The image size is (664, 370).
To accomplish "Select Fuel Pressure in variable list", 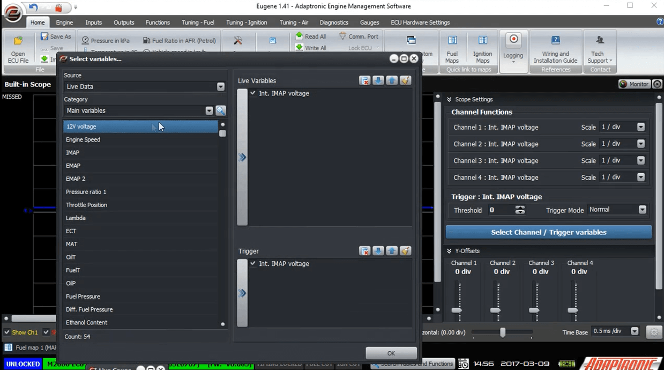I will tap(140, 296).
